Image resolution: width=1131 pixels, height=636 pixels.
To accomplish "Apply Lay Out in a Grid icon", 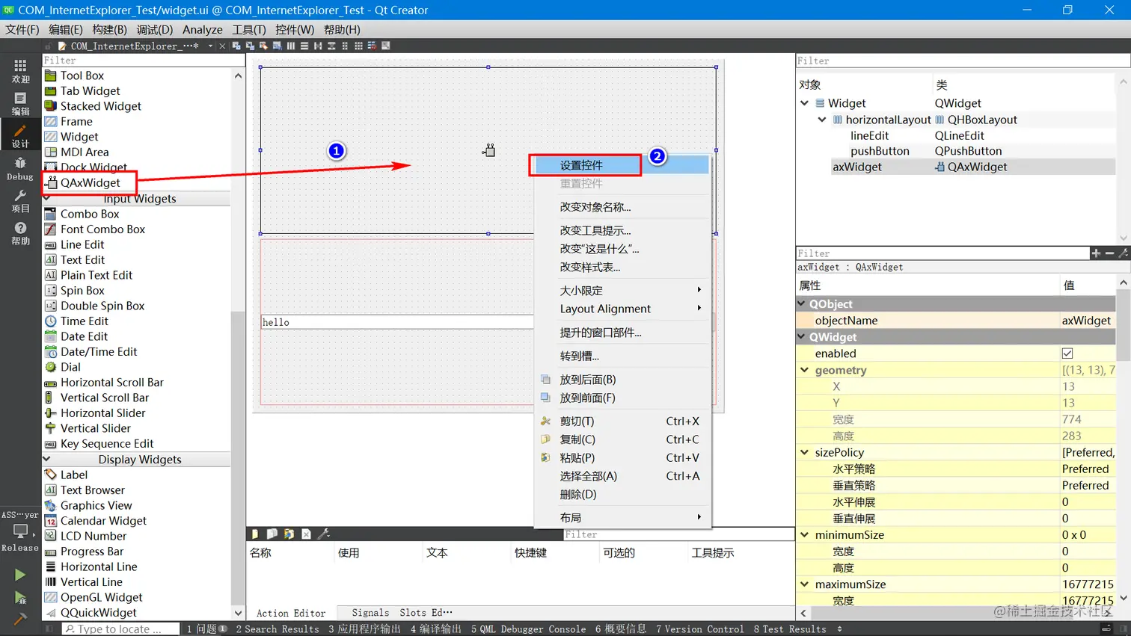I will pyautogui.click(x=358, y=46).
